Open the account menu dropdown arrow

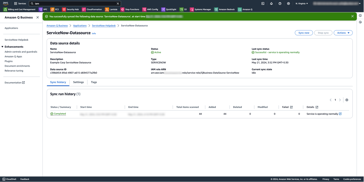pos(360,4)
